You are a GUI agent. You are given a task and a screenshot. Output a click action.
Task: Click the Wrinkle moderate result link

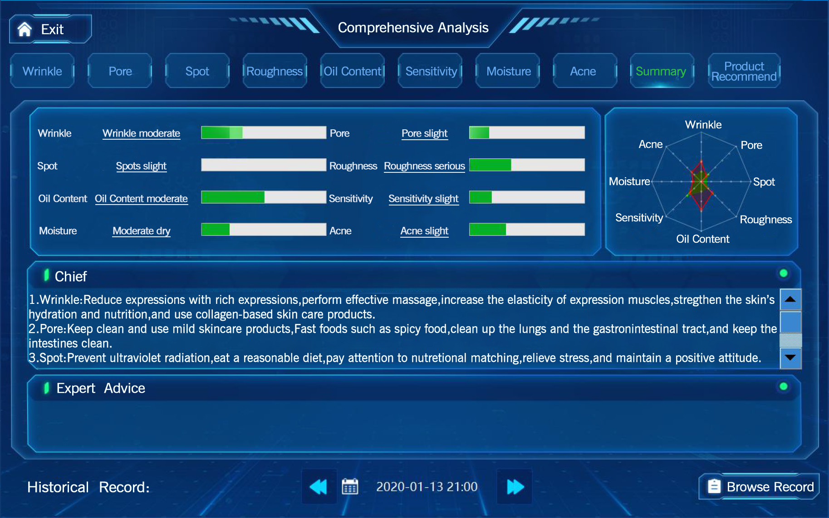141,133
